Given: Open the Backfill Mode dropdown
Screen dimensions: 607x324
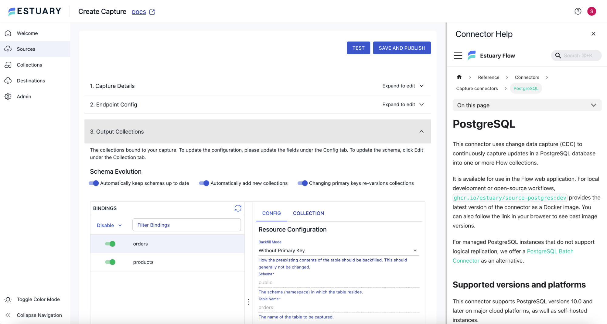Looking at the screenshot, I should point(339,251).
